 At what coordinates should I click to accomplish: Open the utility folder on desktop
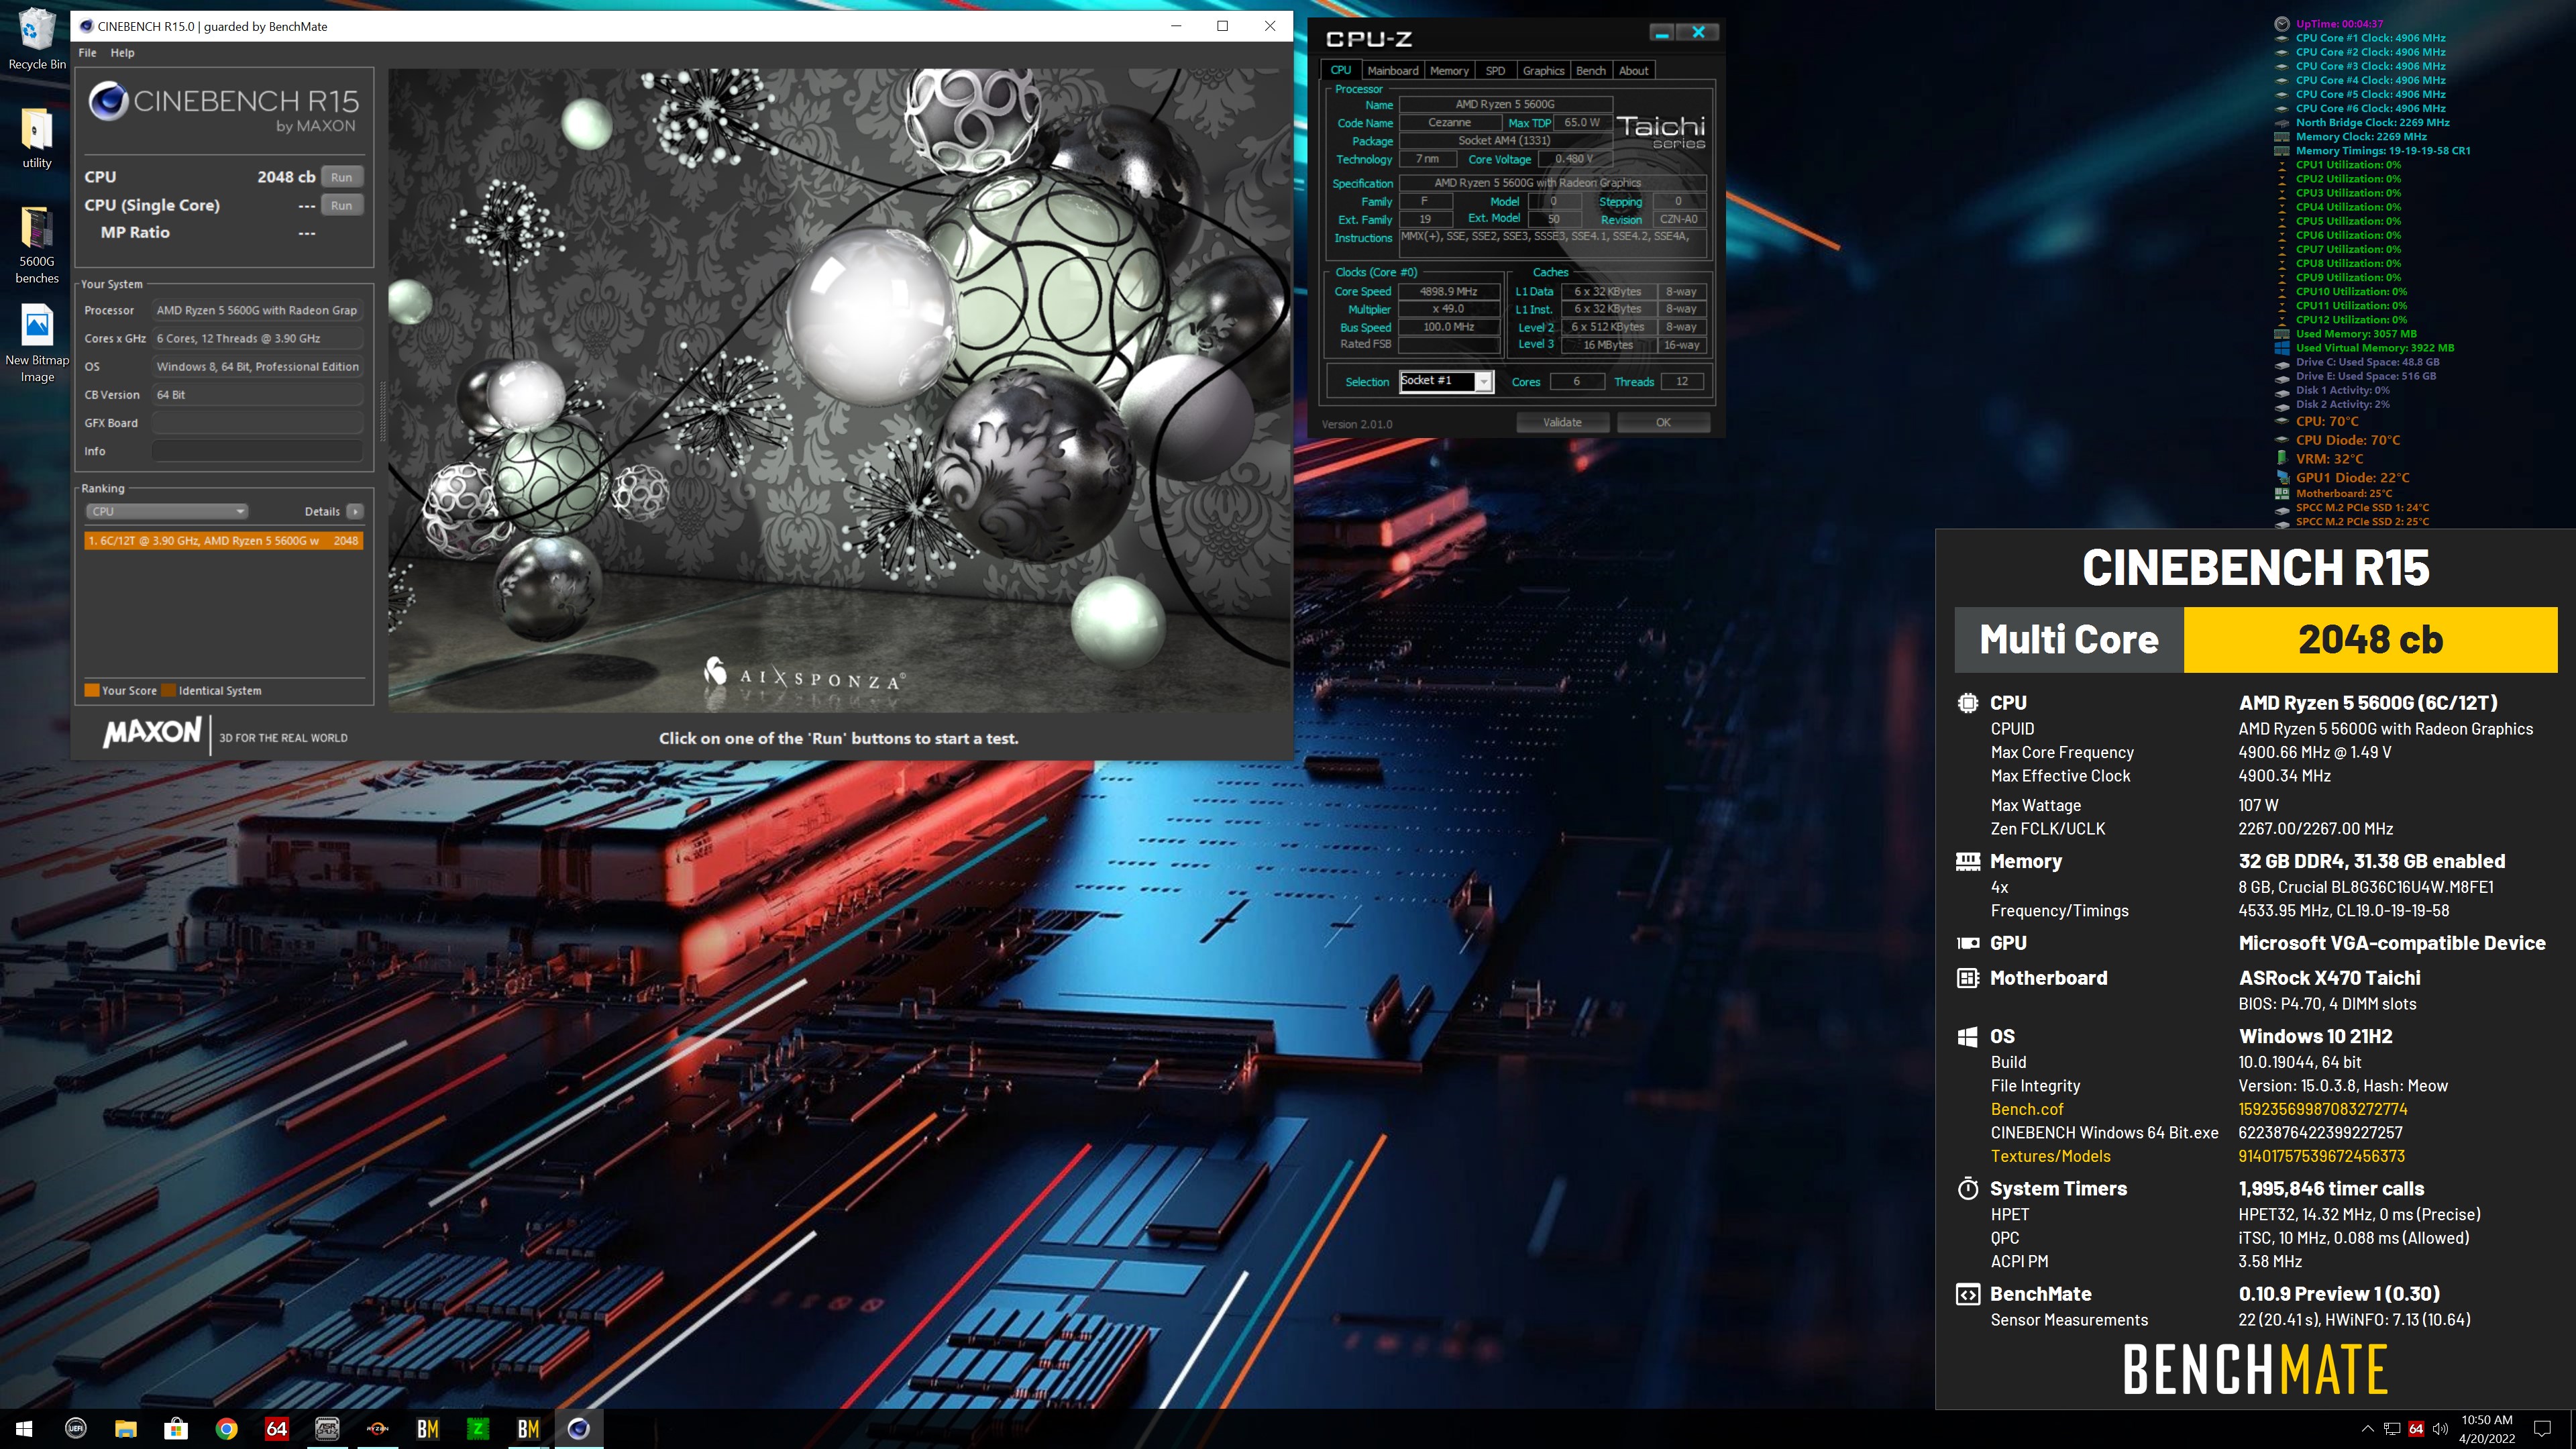point(37,138)
